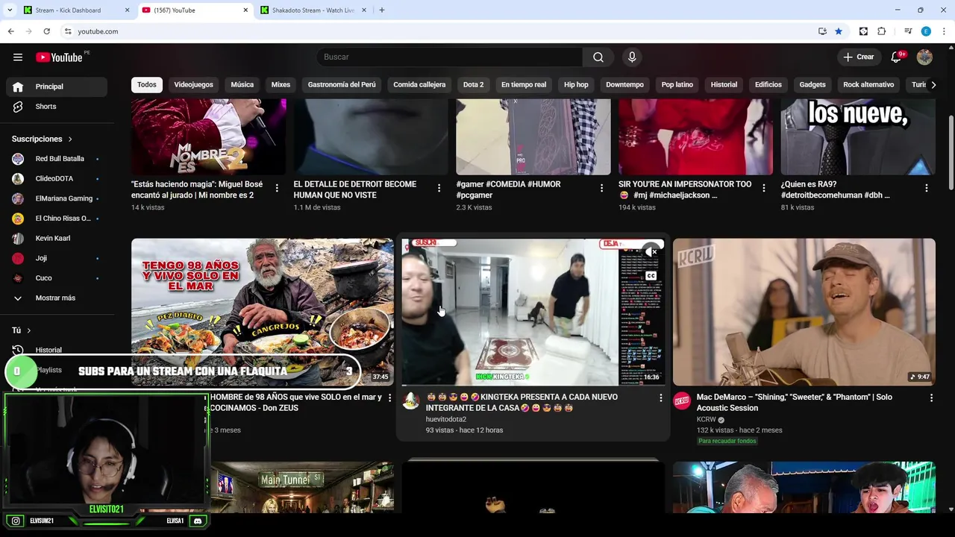The image size is (955, 537).
Task: Open the account avatar menu
Action: tap(924, 57)
